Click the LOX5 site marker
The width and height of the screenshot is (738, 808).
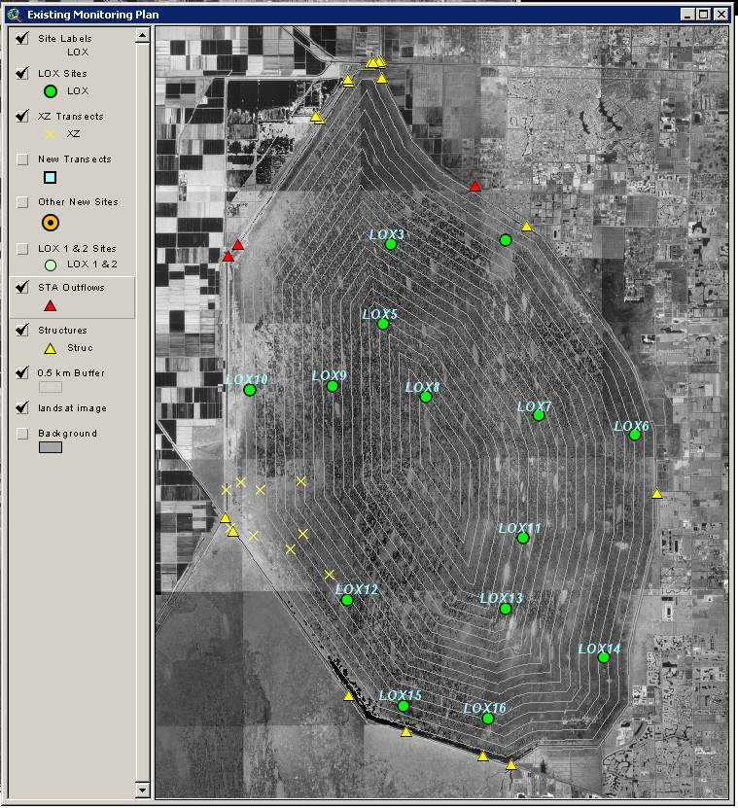tap(383, 324)
